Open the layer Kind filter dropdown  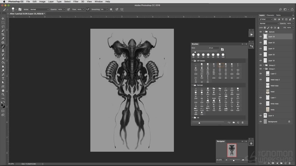click(266, 19)
